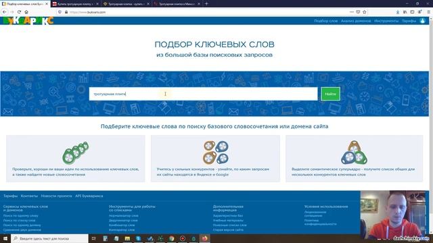Open footer link 'API Букварикса'
Viewport: 433px width, 243px height.
point(89,196)
